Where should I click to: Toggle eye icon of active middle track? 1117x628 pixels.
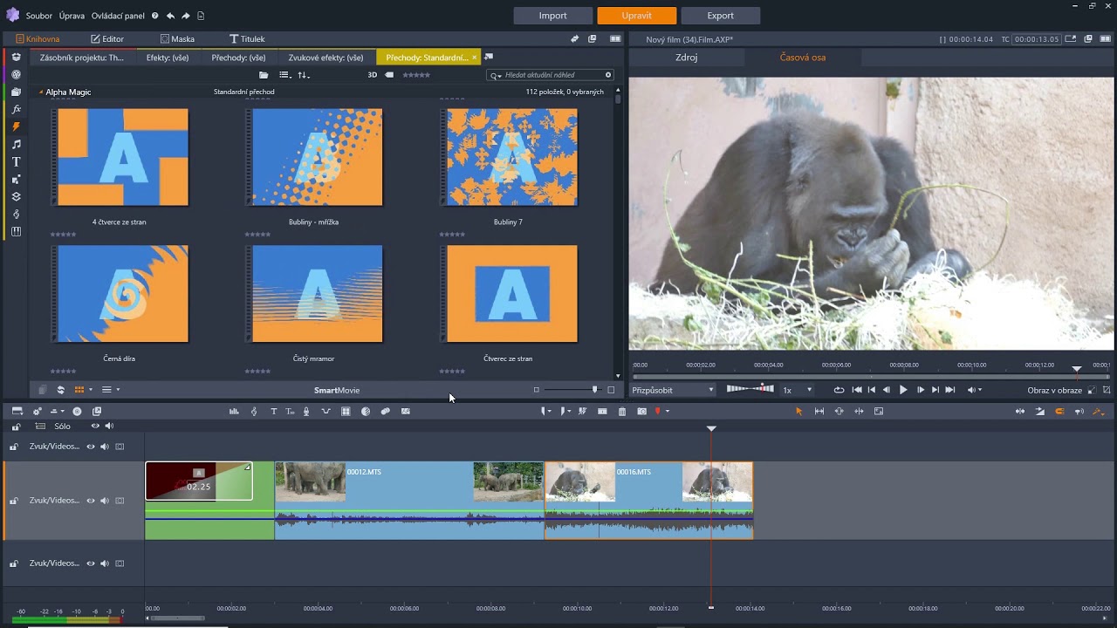point(91,501)
